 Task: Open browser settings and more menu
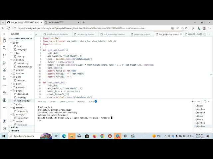click(210, 28)
